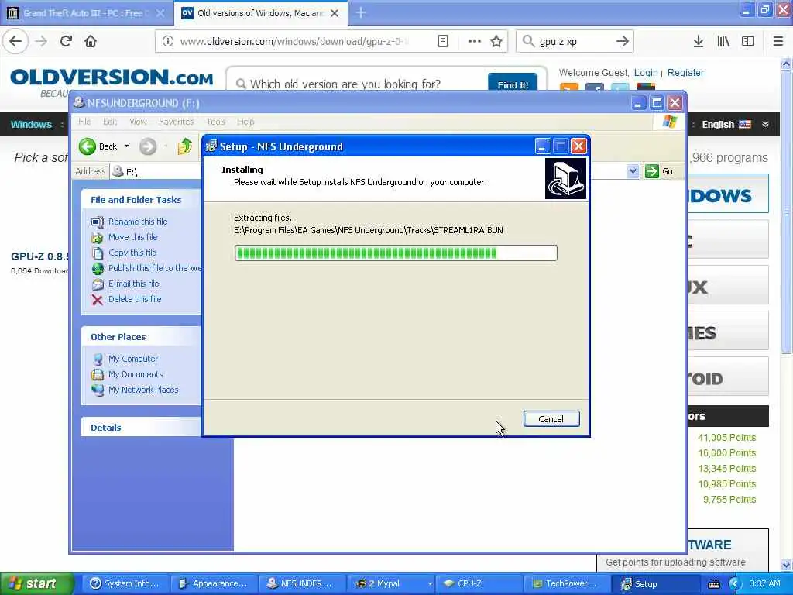Click the installation progress bar
This screenshot has height=595, width=793.
point(396,253)
